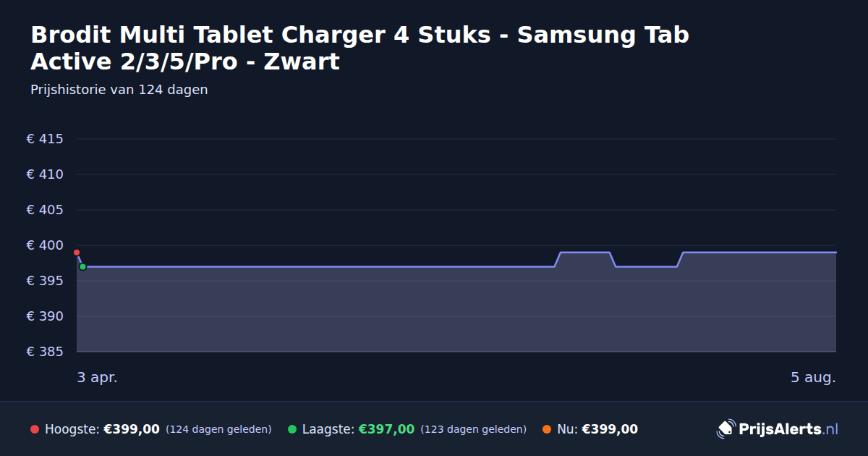Image resolution: width=868 pixels, height=456 pixels.
Task: Click the first raised price plateau line
Action: click(x=585, y=253)
